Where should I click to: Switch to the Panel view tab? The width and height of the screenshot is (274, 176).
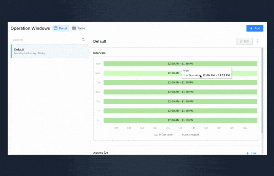(x=61, y=28)
